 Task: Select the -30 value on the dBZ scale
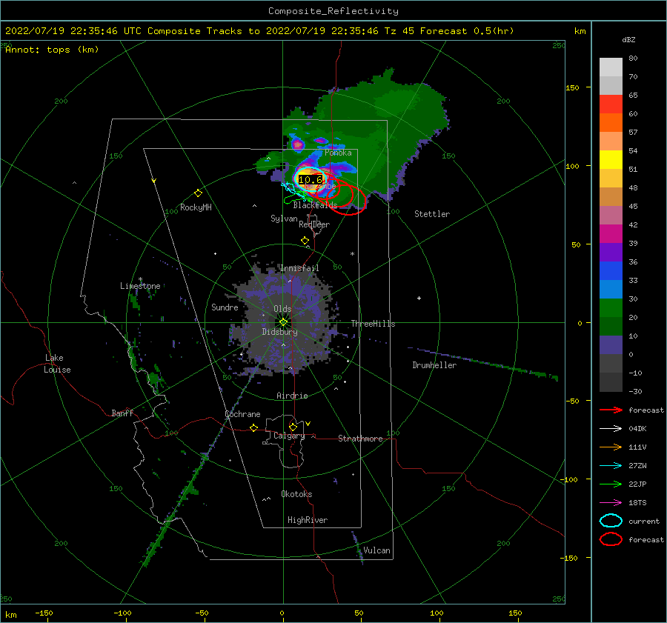[x=635, y=392]
